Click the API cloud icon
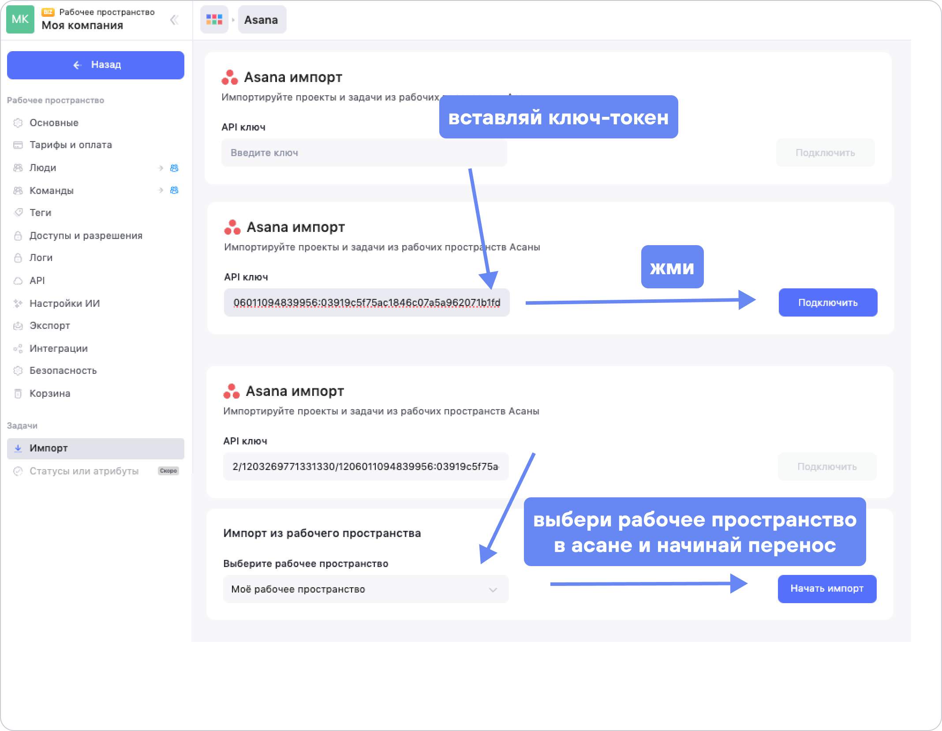Viewport: 942px width, 731px height. [x=18, y=280]
